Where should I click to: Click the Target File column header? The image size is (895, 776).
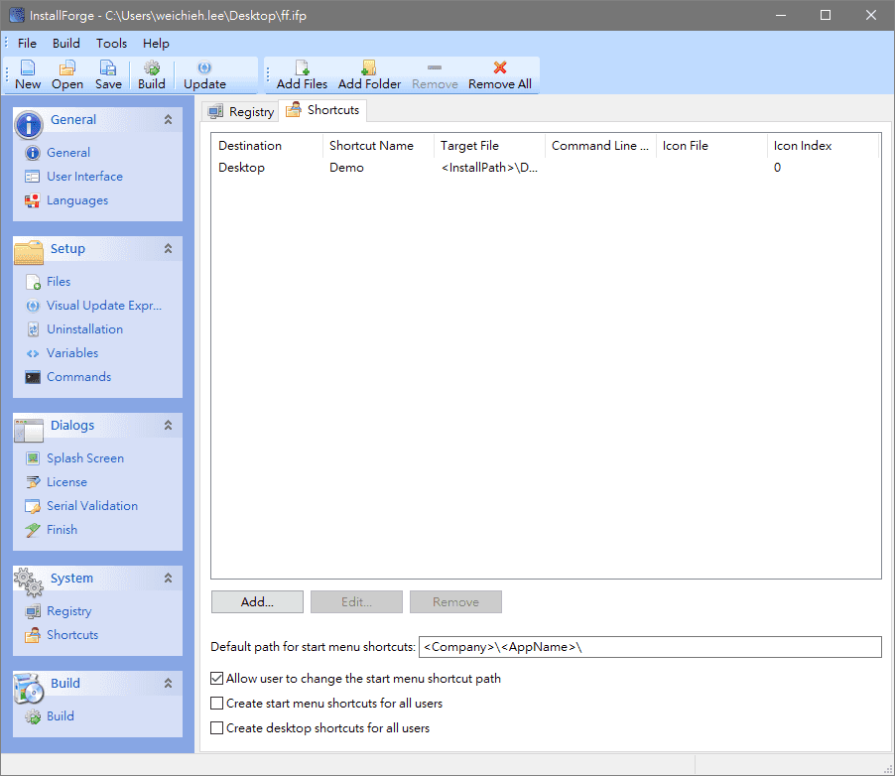pos(489,146)
